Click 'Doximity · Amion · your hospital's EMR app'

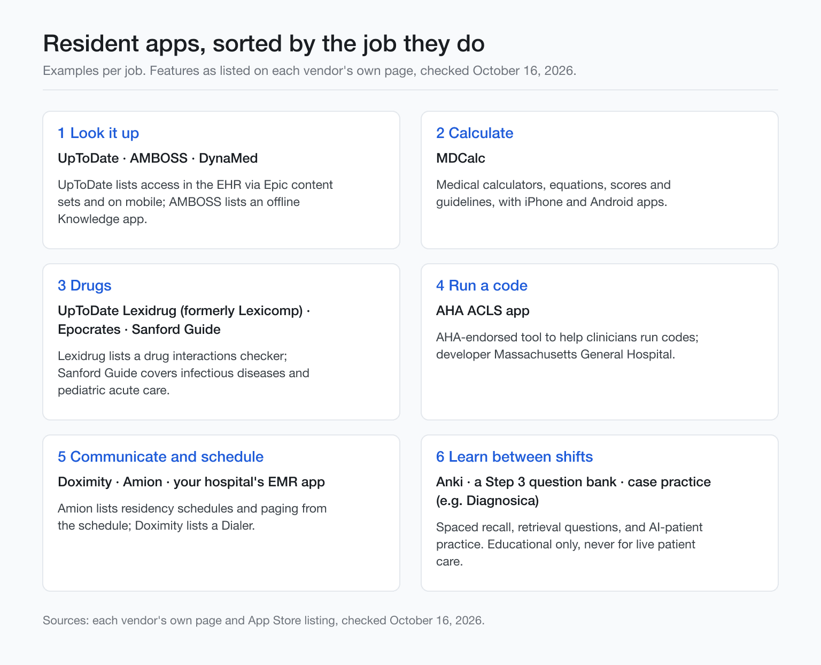tap(191, 482)
